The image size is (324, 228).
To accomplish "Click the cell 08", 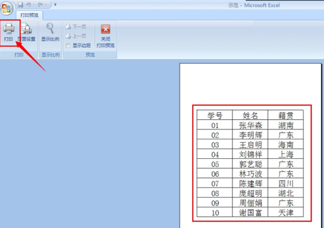I will click(x=215, y=193).
